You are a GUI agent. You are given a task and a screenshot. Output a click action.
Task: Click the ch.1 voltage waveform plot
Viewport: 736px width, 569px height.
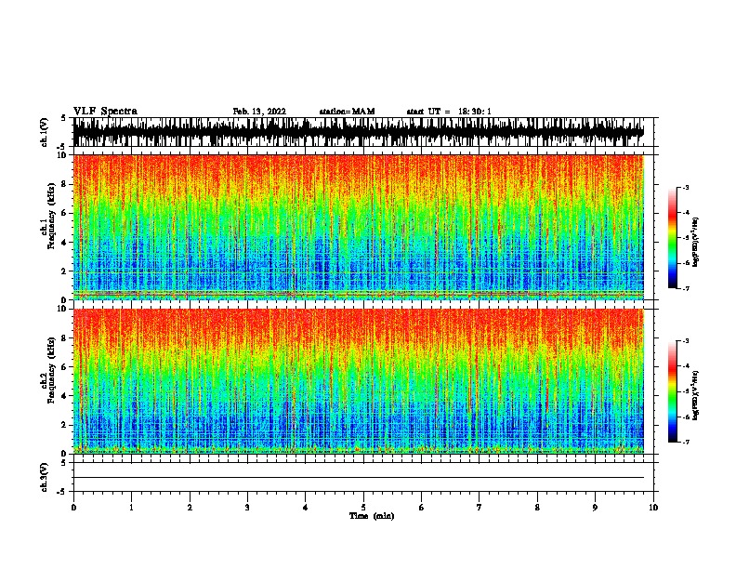[x=358, y=132]
